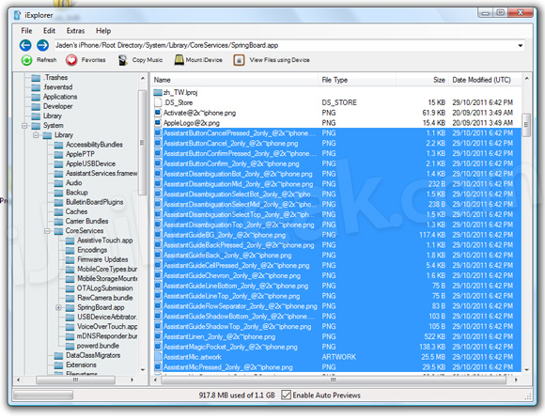The image size is (545, 419).
Task: Click the green Refresh icon
Action: tap(26, 60)
